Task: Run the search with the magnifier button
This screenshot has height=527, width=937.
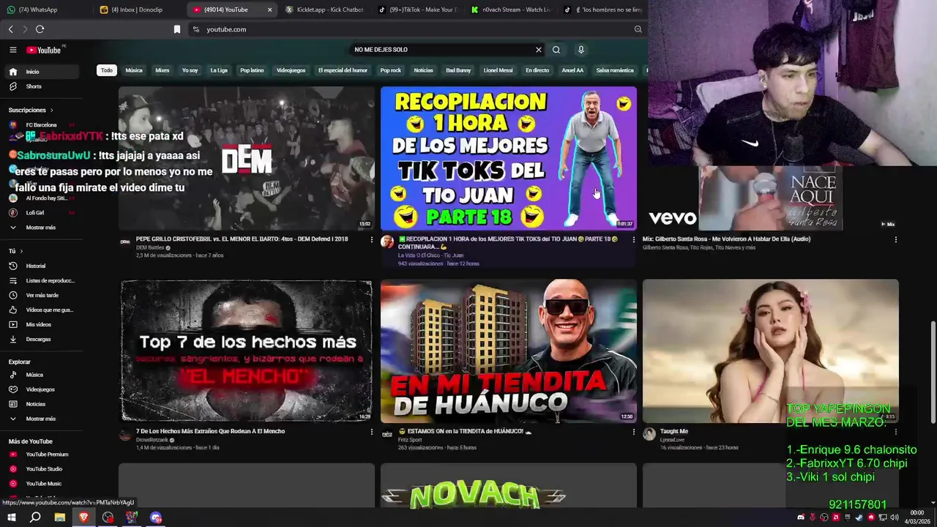Action: [x=556, y=50]
